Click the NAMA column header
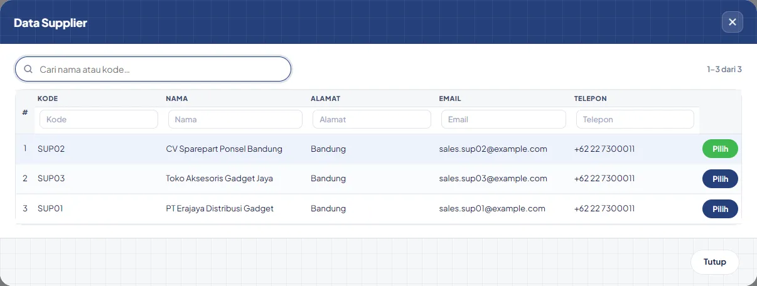Screen dimensions: 757x286 point(177,98)
